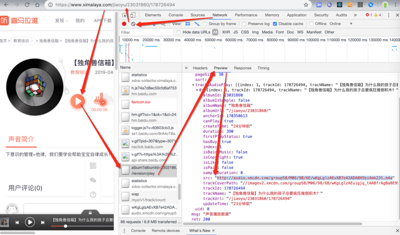
Task: Skip to next track in bottom player
Action: pos(43,222)
